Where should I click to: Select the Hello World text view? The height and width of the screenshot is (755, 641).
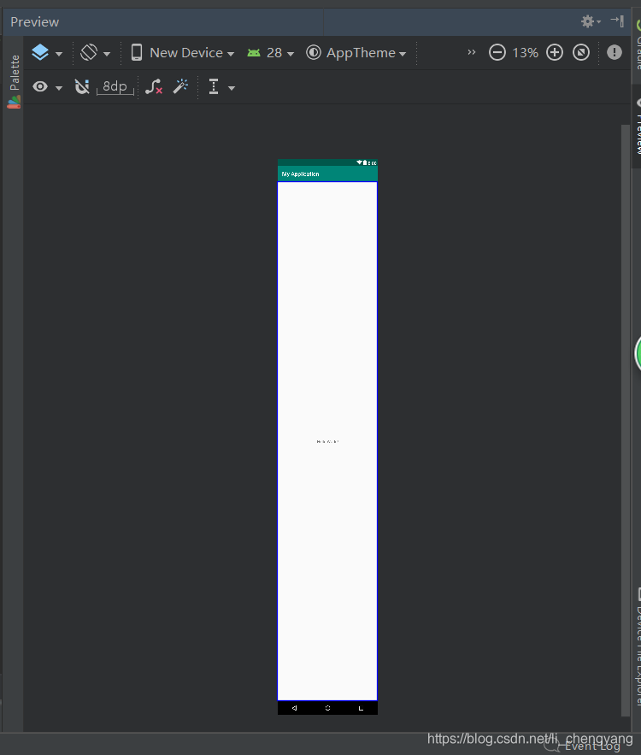327,441
